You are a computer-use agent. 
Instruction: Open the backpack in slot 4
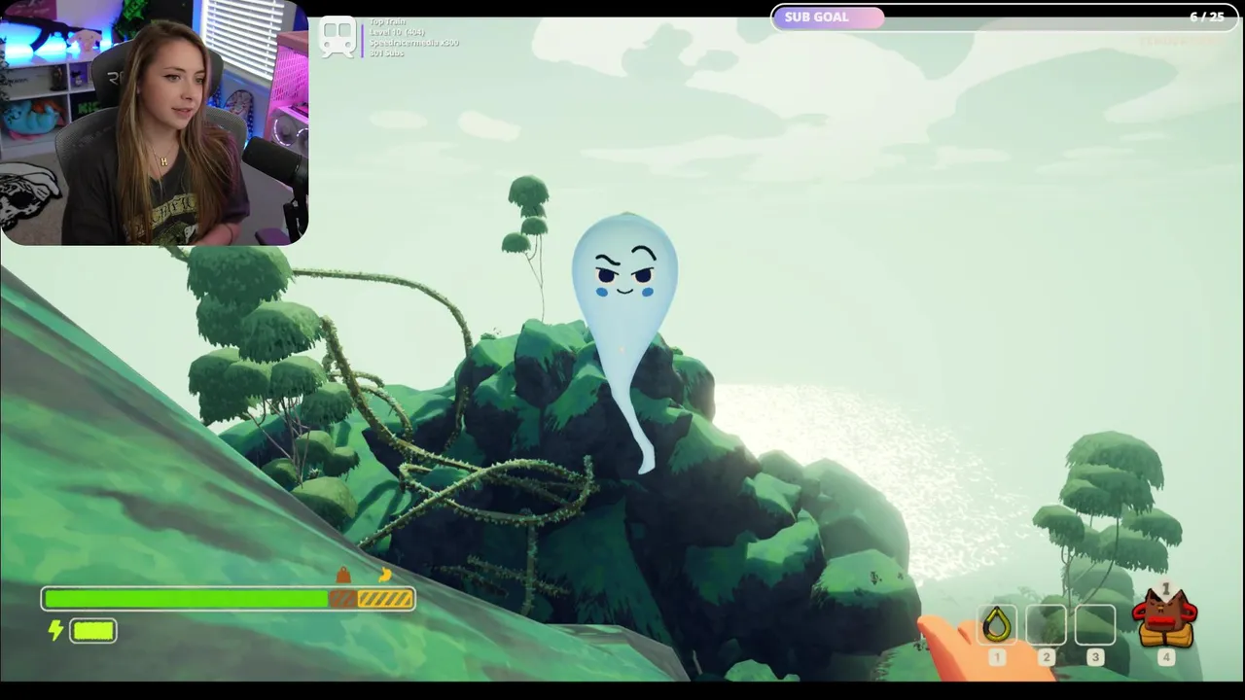click(1165, 616)
